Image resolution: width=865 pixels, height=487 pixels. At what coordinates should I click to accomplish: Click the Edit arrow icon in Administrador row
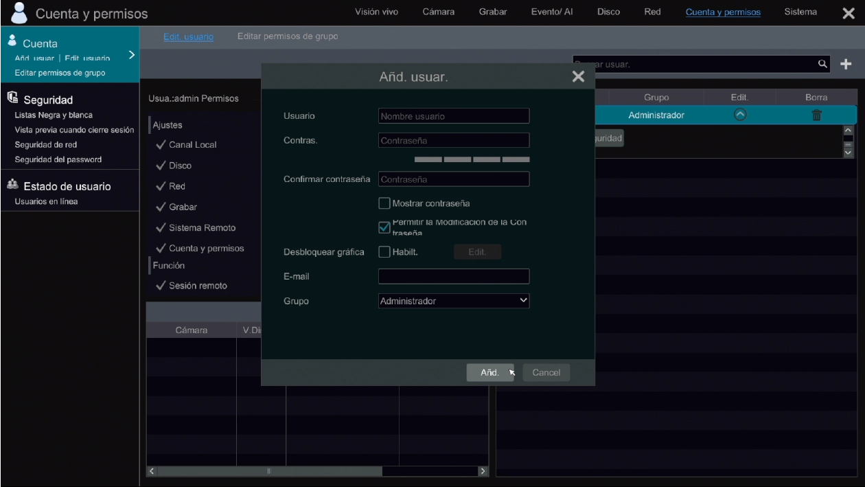pos(739,115)
